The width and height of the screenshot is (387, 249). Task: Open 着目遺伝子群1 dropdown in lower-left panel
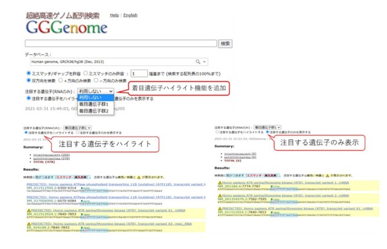pyautogui.click(x=77, y=128)
